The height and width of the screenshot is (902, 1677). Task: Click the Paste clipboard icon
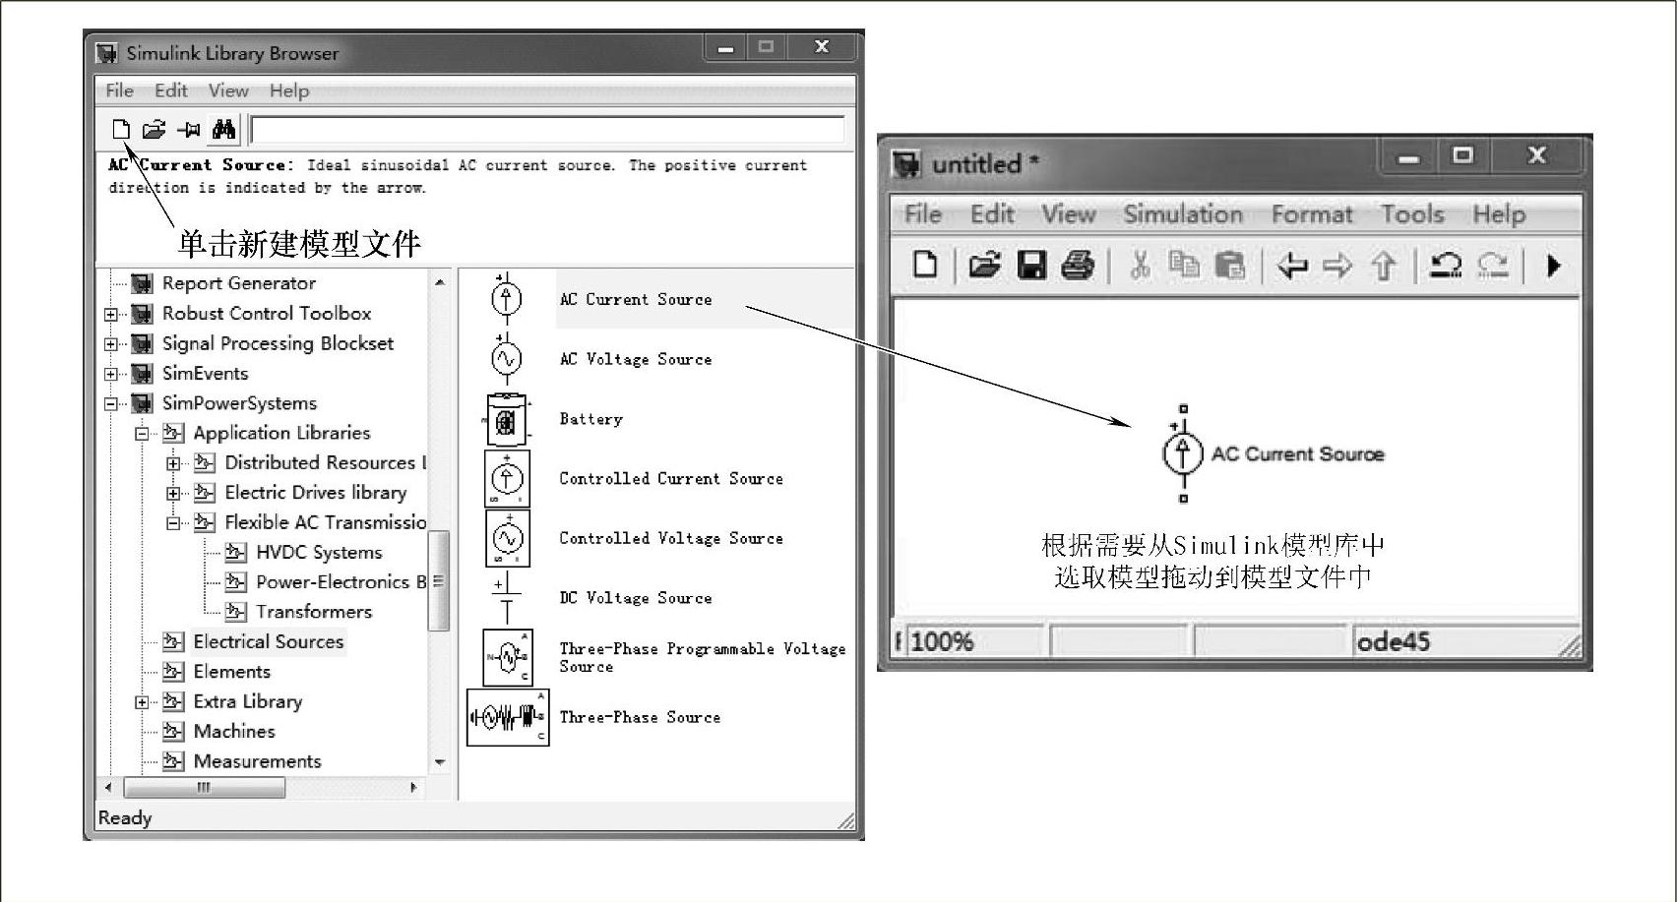point(1230,265)
